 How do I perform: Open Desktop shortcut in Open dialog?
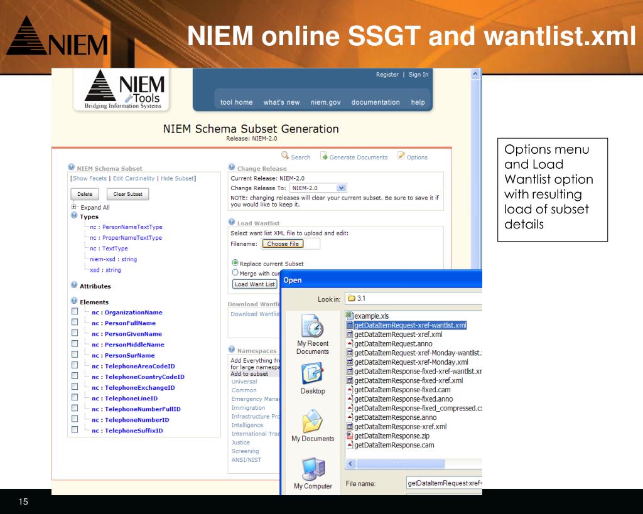coord(313,378)
